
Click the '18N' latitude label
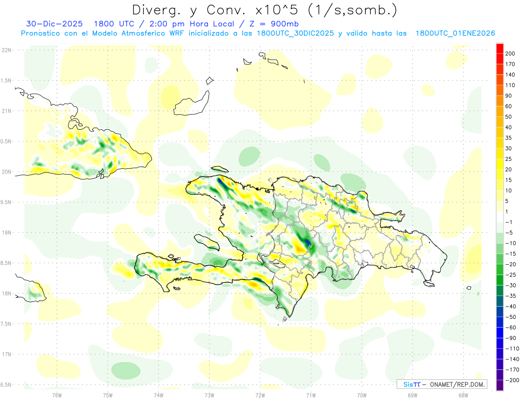[x=6, y=293]
